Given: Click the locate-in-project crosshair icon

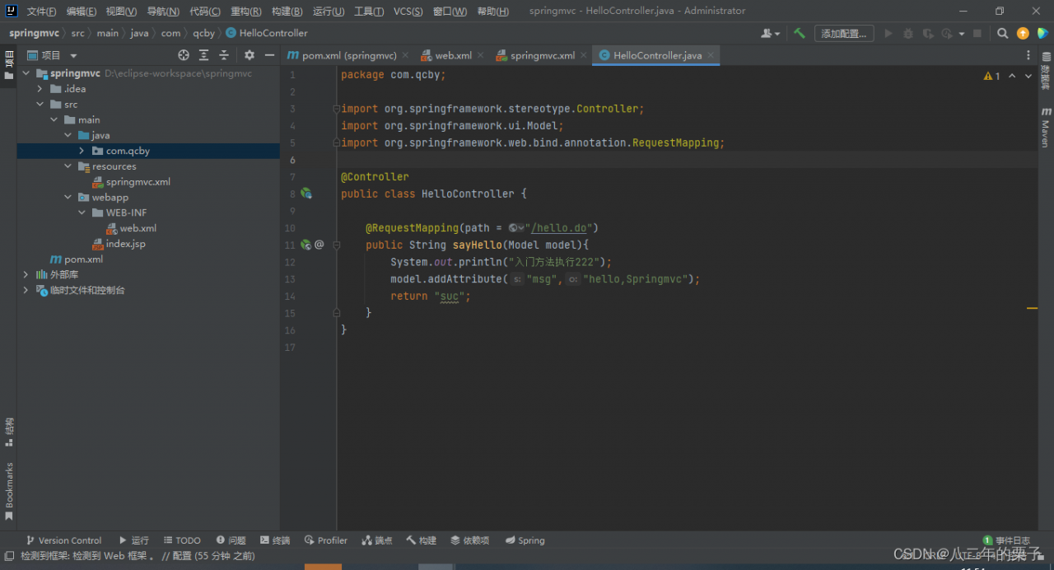Looking at the screenshot, I should tap(184, 55).
